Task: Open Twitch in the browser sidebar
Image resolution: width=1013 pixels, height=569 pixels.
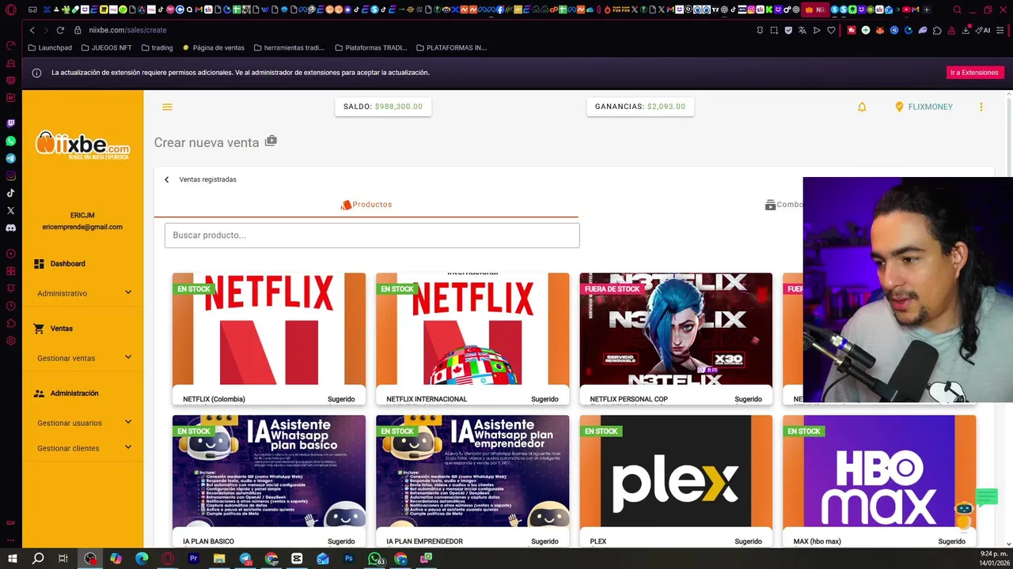Action: 10,123
